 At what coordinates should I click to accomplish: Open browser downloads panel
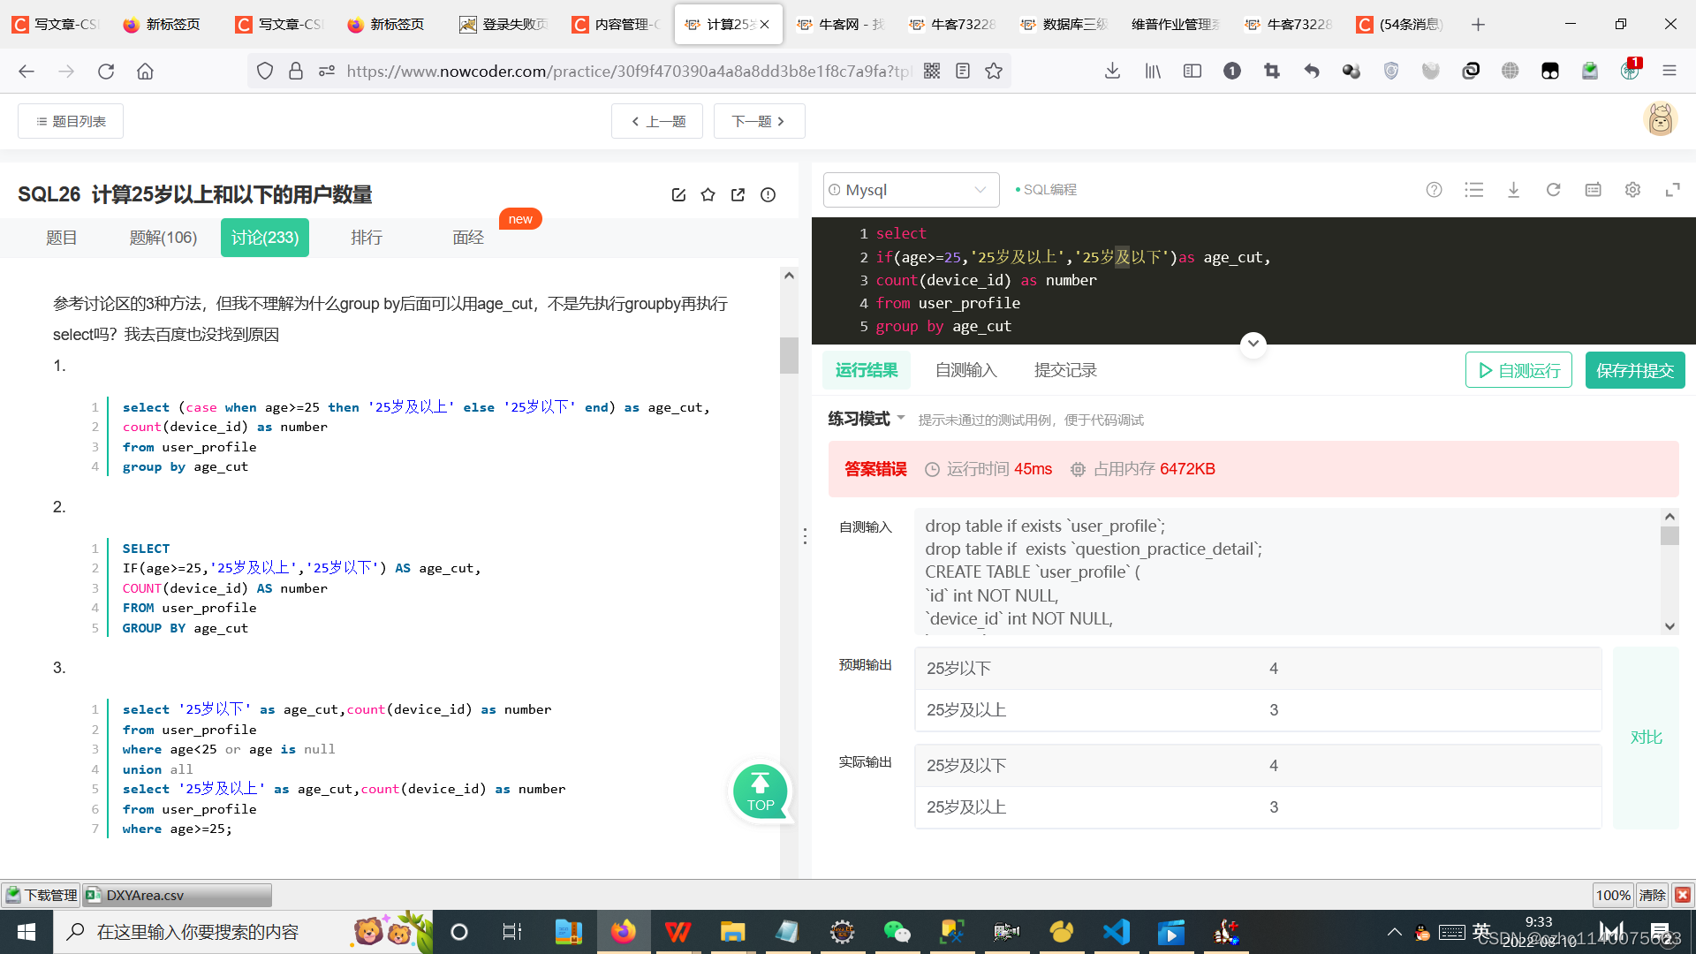[x=1113, y=72]
